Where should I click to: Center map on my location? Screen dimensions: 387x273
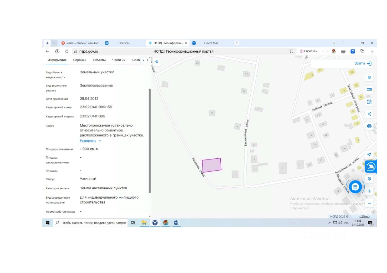tap(369, 154)
